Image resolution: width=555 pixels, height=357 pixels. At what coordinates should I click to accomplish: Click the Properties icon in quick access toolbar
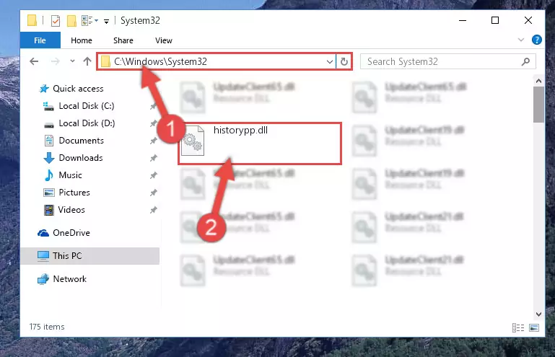(56, 21)
